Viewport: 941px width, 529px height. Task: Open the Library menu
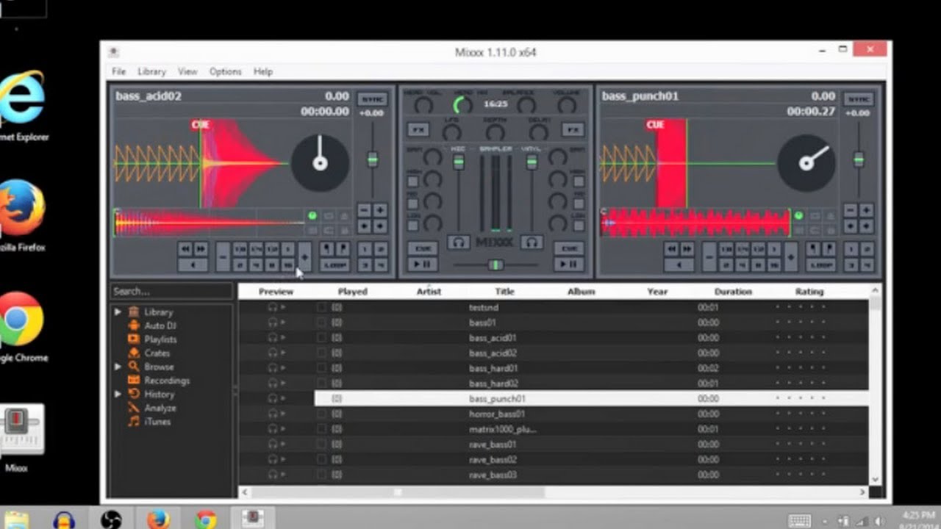(151, 71)
